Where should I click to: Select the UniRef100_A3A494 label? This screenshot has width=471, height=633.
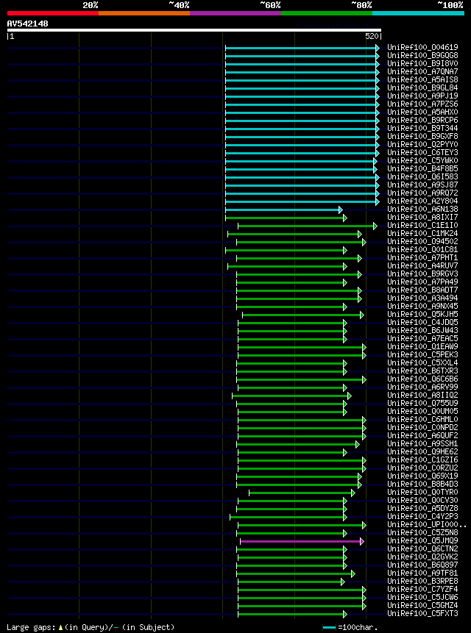[x=422, y=298]
